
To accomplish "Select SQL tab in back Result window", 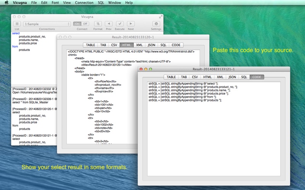I will pyautogui.click(x=163, y=45).
